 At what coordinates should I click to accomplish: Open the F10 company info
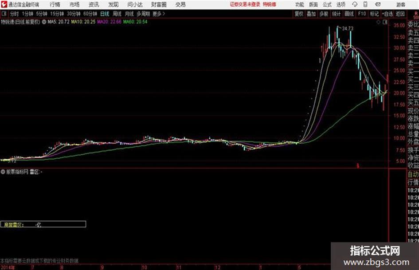click(x=362, y=14)
